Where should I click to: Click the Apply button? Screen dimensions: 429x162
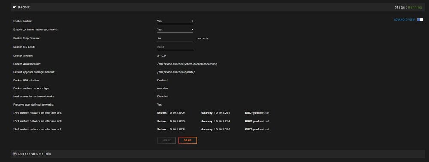pos(166,141)
